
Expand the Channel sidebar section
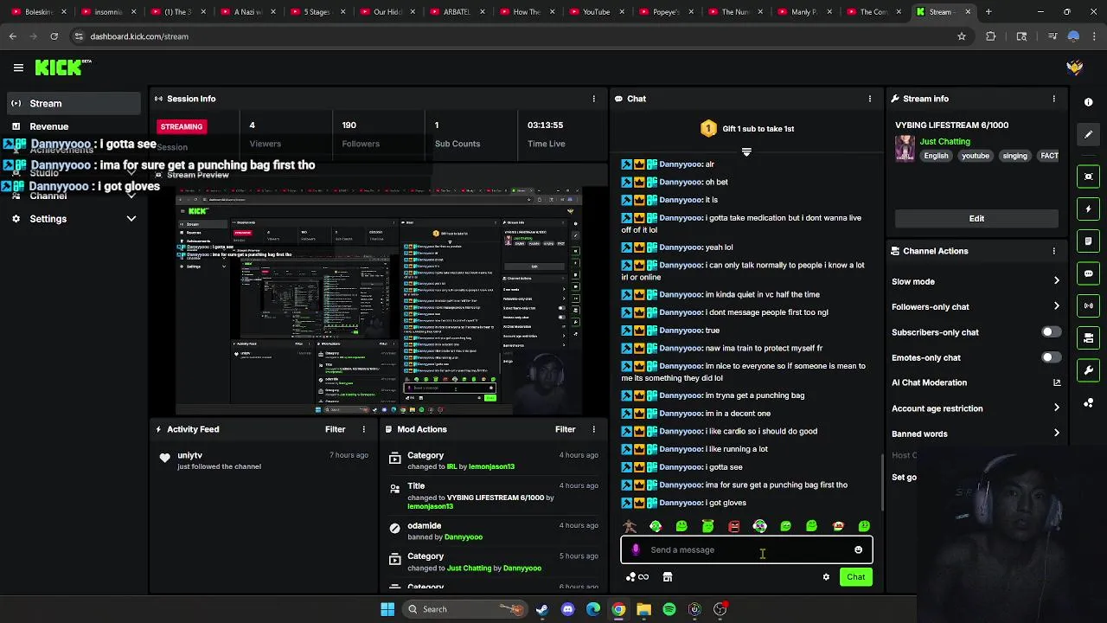[x=131, y=196]
